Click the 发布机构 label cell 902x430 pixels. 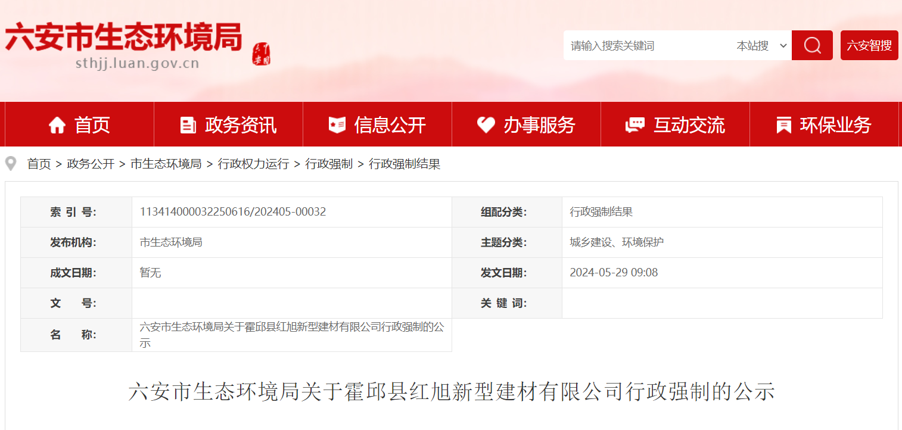point(76,242)
